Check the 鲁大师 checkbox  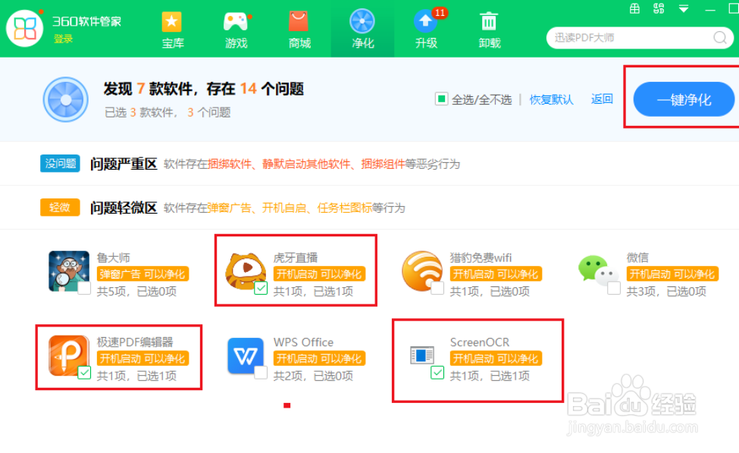coord(84,288)
